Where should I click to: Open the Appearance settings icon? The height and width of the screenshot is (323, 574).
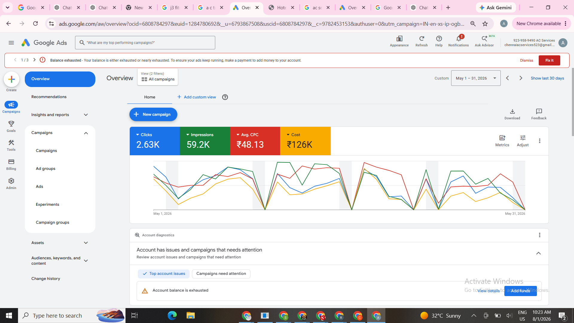coord(399,41)
